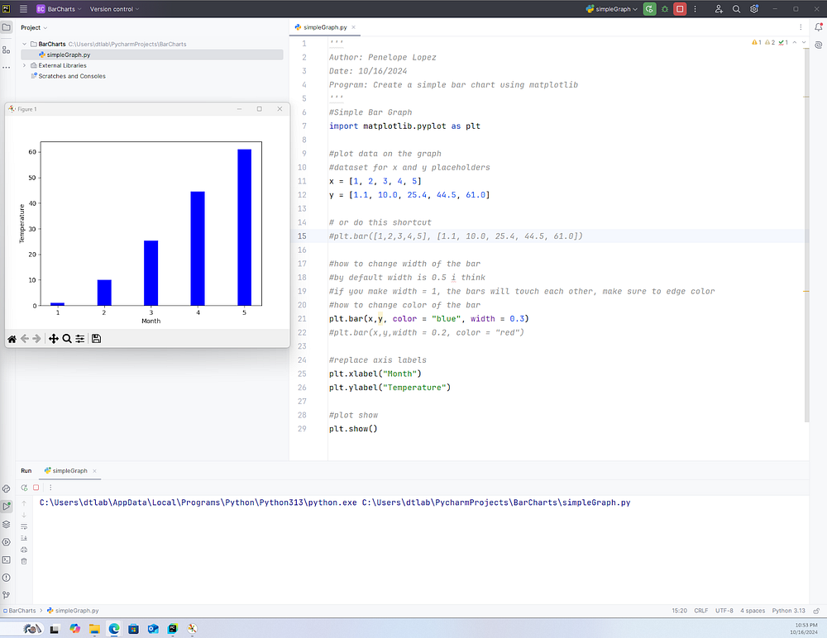Rerun simpleGraph from the top toolbar
Image resolution: width=827 pixels, height=638 pixels.
click(x=649, y=9)
